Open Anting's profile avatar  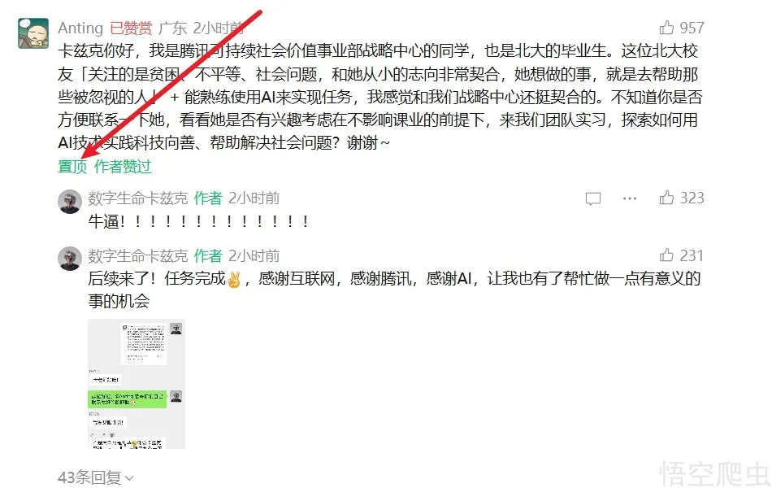coord(33,33)
